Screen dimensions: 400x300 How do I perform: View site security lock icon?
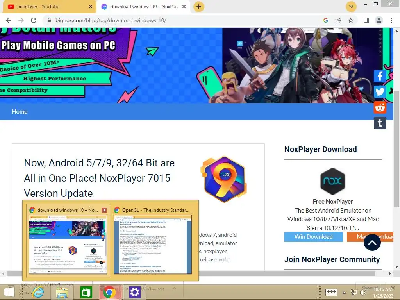click(x=49, y=20)
